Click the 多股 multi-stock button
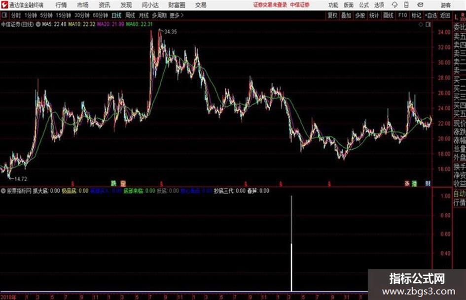Viewport: 466px width, 300px height. pyautogui.click(x=360, y=15)
